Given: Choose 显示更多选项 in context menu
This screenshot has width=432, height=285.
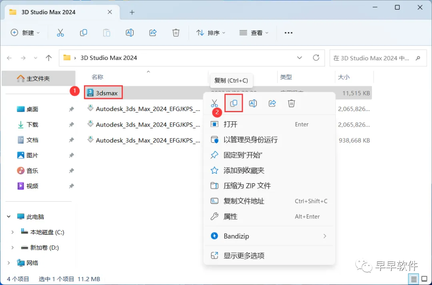Looking at the screenshot, I should click(x=269, y=255).
